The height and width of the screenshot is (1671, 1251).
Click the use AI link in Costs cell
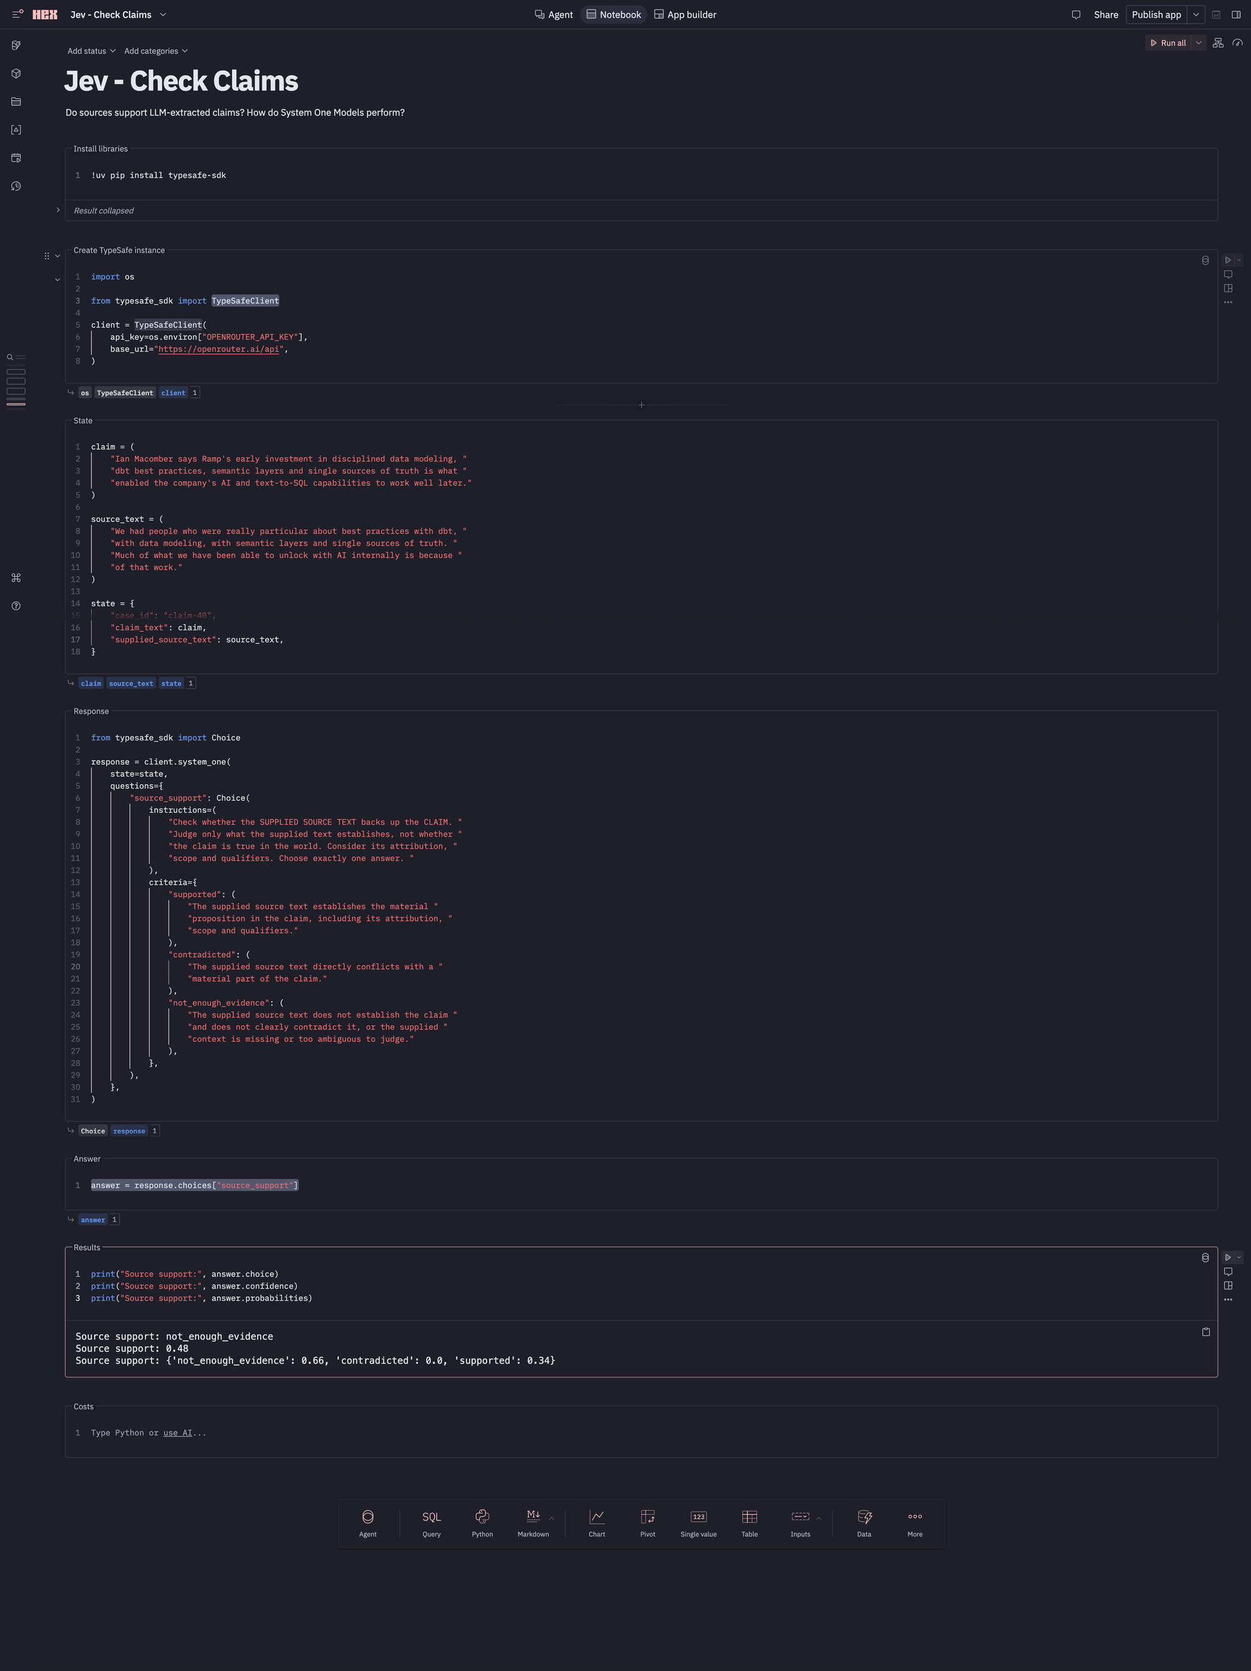(178, 1433)
